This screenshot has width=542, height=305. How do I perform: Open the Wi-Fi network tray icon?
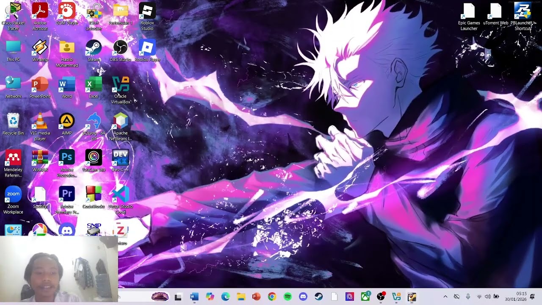pyautogui.click(x=479, y=297)
